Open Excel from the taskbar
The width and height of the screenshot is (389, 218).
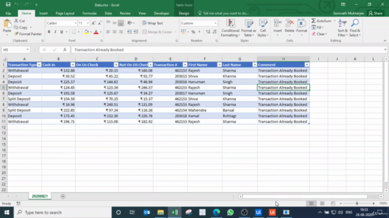174,213
